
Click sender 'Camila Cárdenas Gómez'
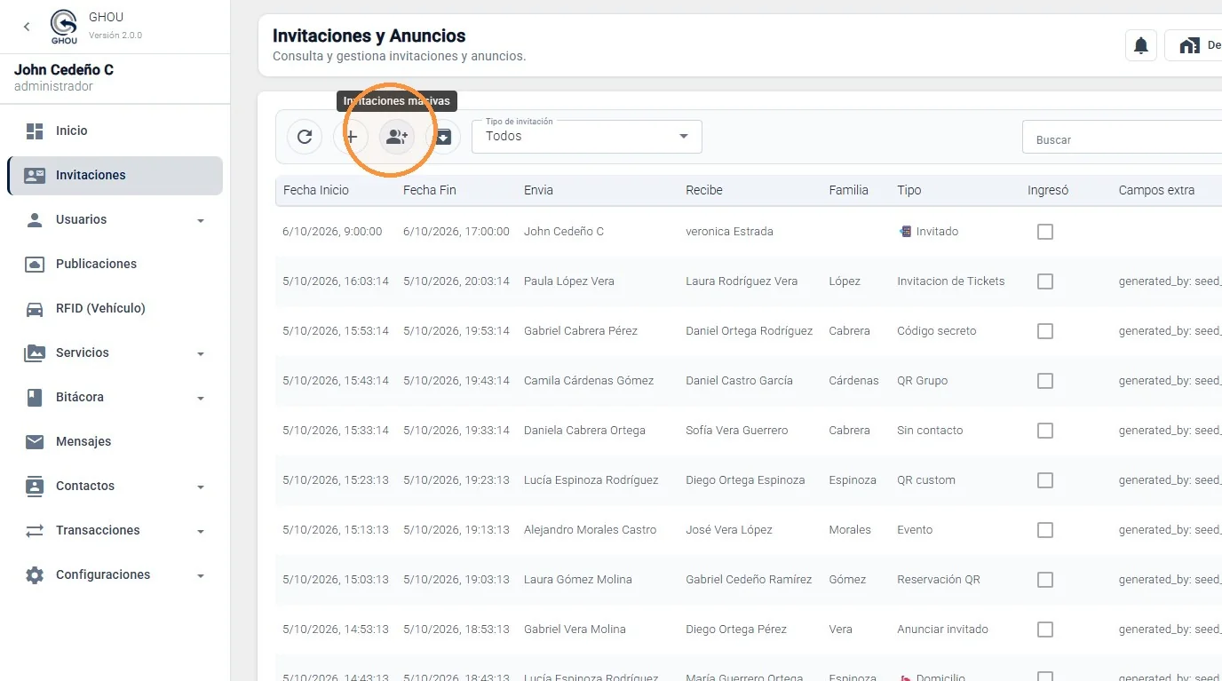[x=589, y=381]
